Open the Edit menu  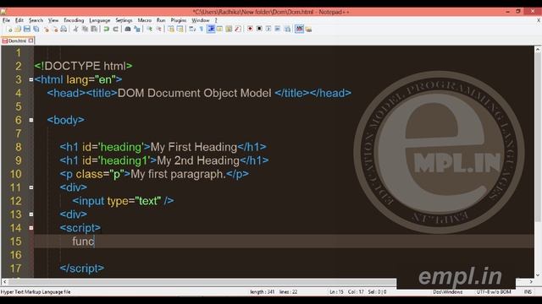(19, 20)
